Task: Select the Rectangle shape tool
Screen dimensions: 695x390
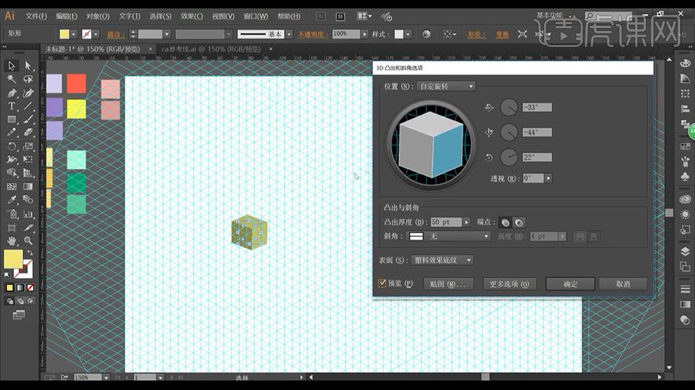Action: pyautogui.click(x=12, y=119)
